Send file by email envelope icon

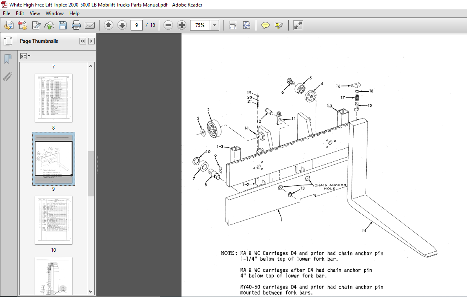click(x=90, y=25)
